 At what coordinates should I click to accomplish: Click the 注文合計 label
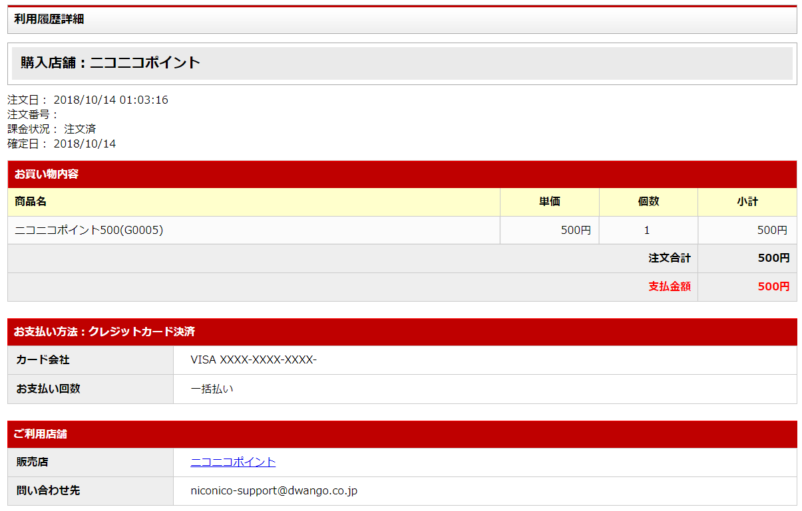tap(670, 258)
